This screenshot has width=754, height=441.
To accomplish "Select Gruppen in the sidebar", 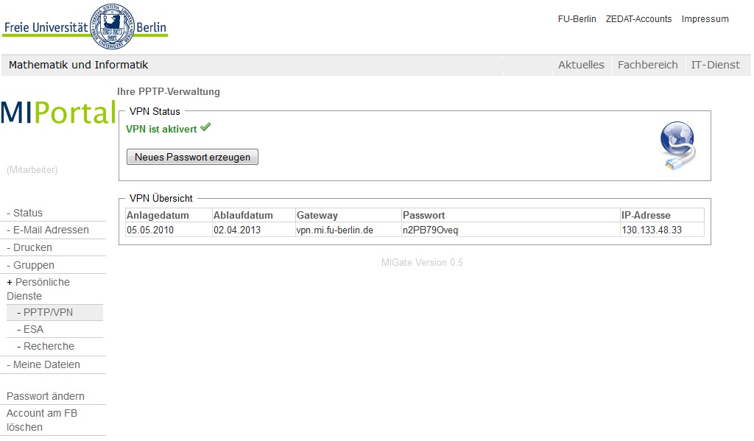I will pos(34,265).
